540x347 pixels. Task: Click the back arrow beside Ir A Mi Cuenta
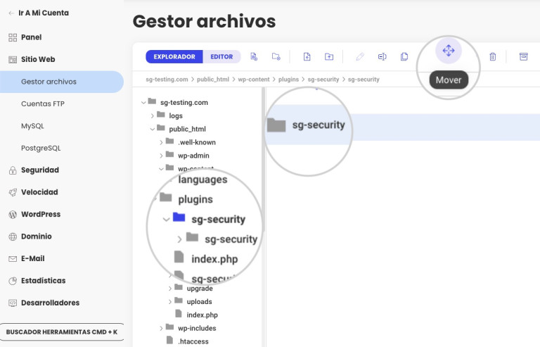tap(11, 13)
